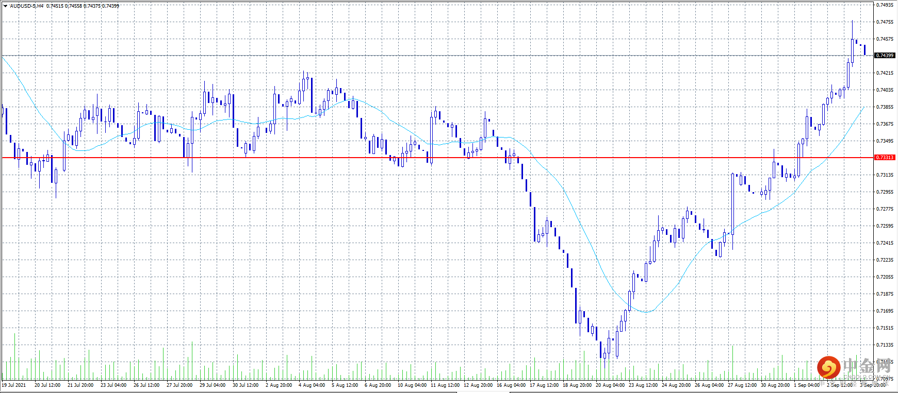
Task: Click the 11 Aug 12:00 time label
Action: pos(445,385)
